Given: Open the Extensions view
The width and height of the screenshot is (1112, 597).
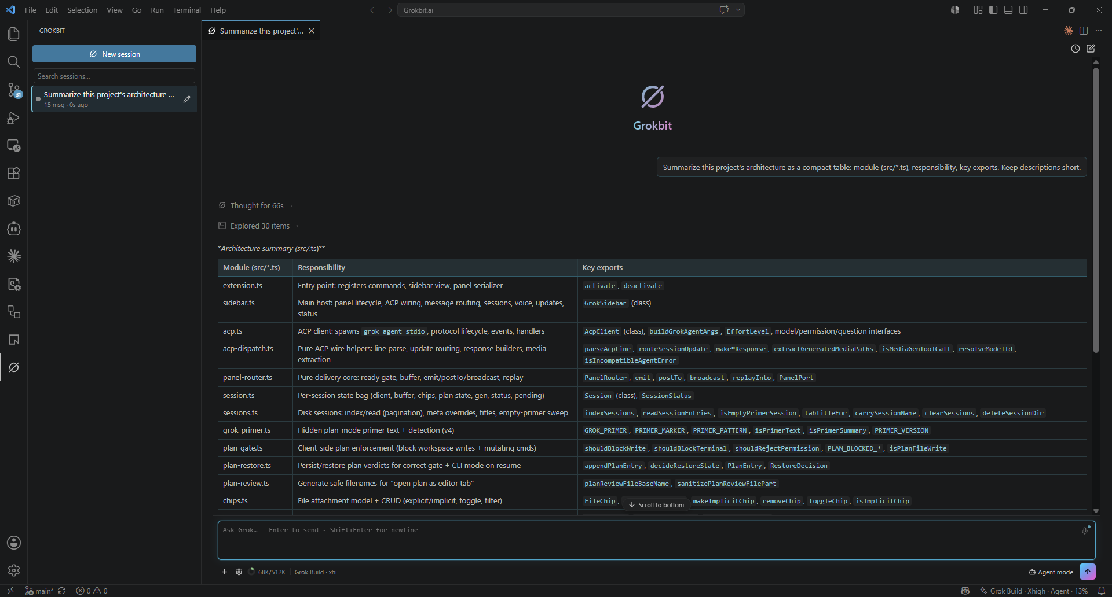Looking at the screenshot, I should point(14,173).
